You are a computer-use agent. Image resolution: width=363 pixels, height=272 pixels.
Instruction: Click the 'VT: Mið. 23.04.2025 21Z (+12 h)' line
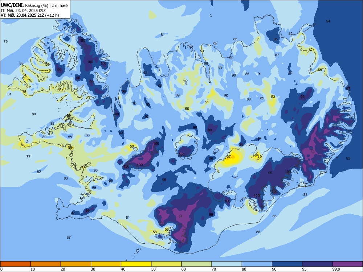click(30, 15)
